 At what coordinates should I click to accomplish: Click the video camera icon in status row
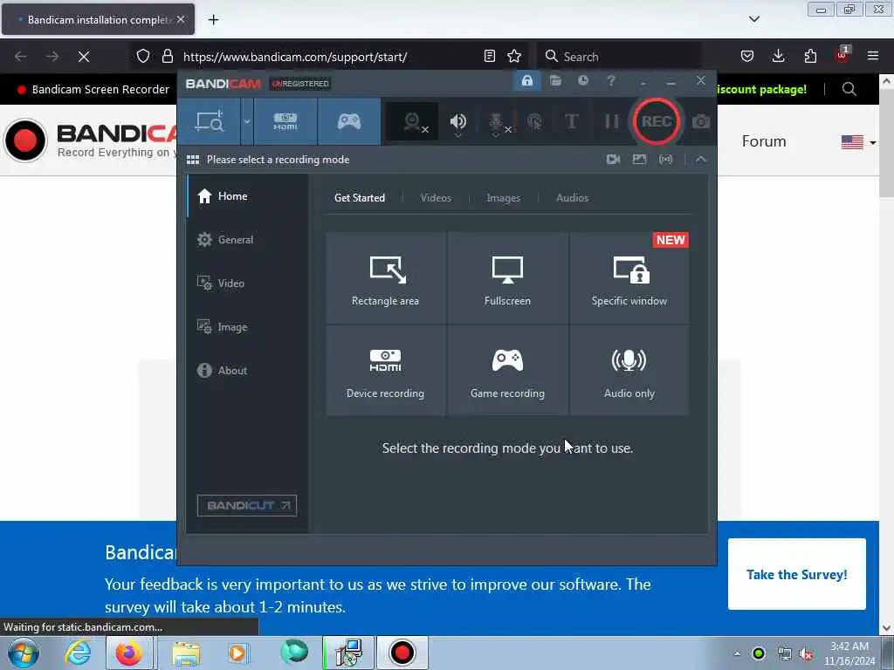[x=614, y=160]
